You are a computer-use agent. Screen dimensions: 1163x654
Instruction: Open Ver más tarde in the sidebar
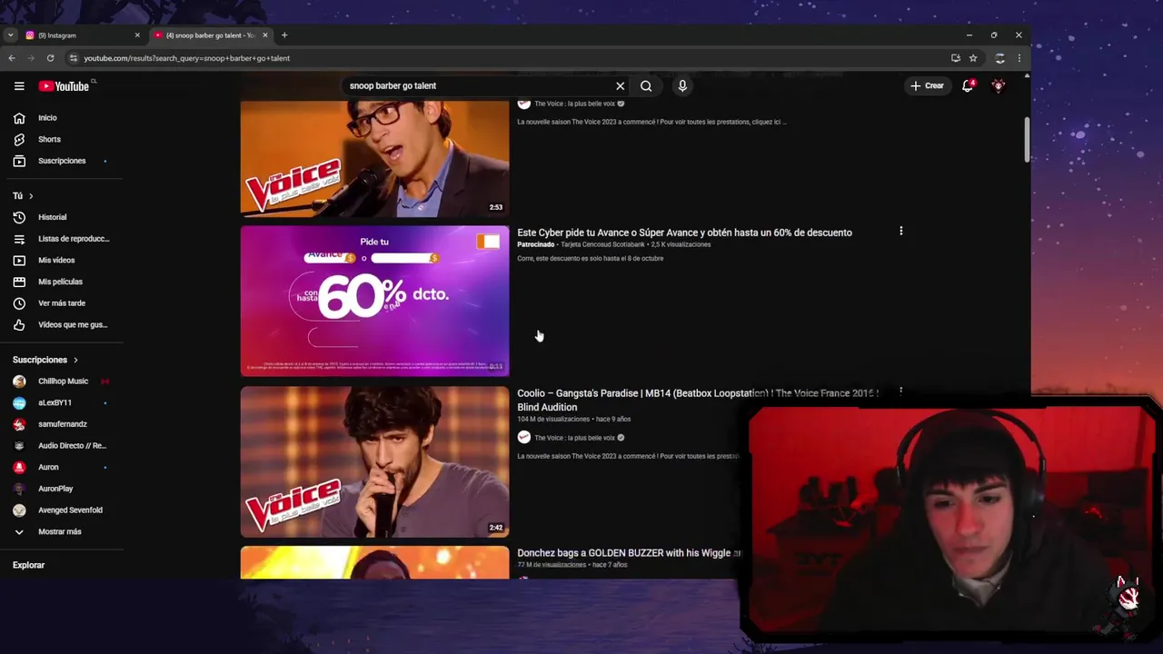pyautogui.click(x=62, y=303)
